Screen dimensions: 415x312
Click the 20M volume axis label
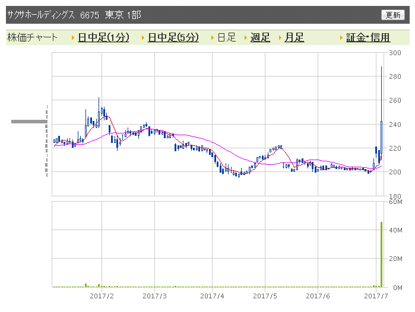(x=395, y=259)
